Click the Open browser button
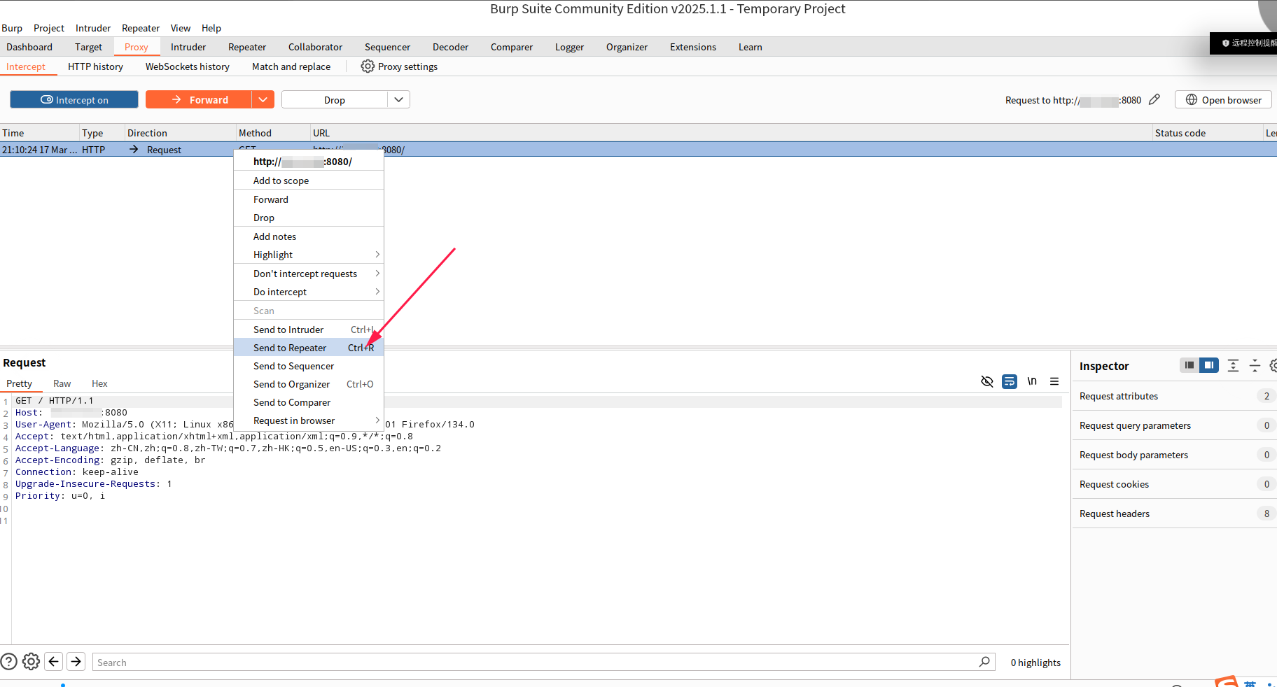This screenshot has height=687, width=1277. [1223, 100]
